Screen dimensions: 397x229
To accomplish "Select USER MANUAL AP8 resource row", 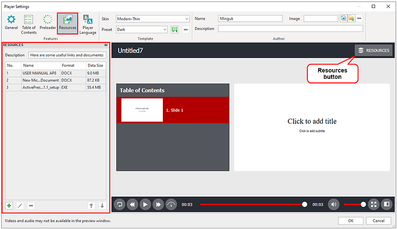I will [56, 73].
